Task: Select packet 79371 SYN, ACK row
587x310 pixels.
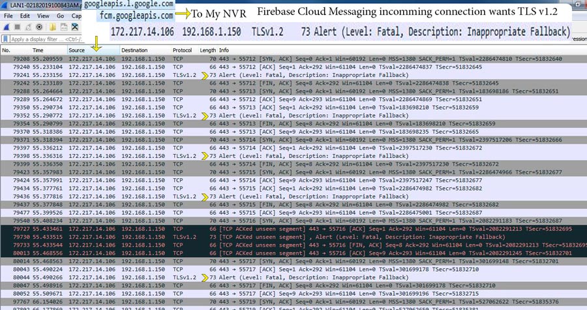Action: click(293, 140)
